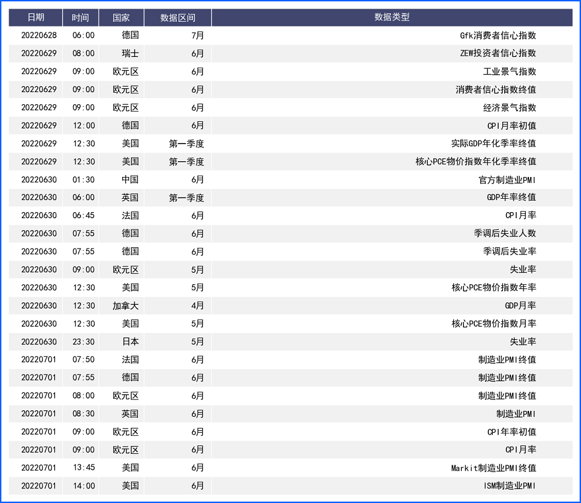Click the 加拿大 country cell

[x=126, y=305]
